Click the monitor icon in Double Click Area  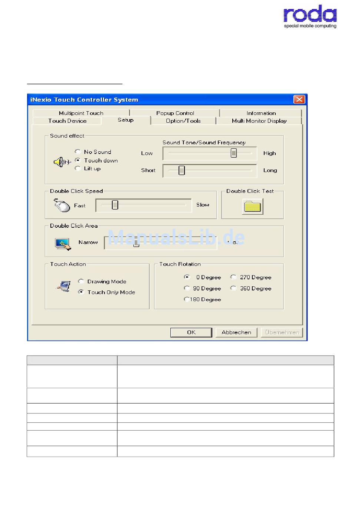point(63,244)
